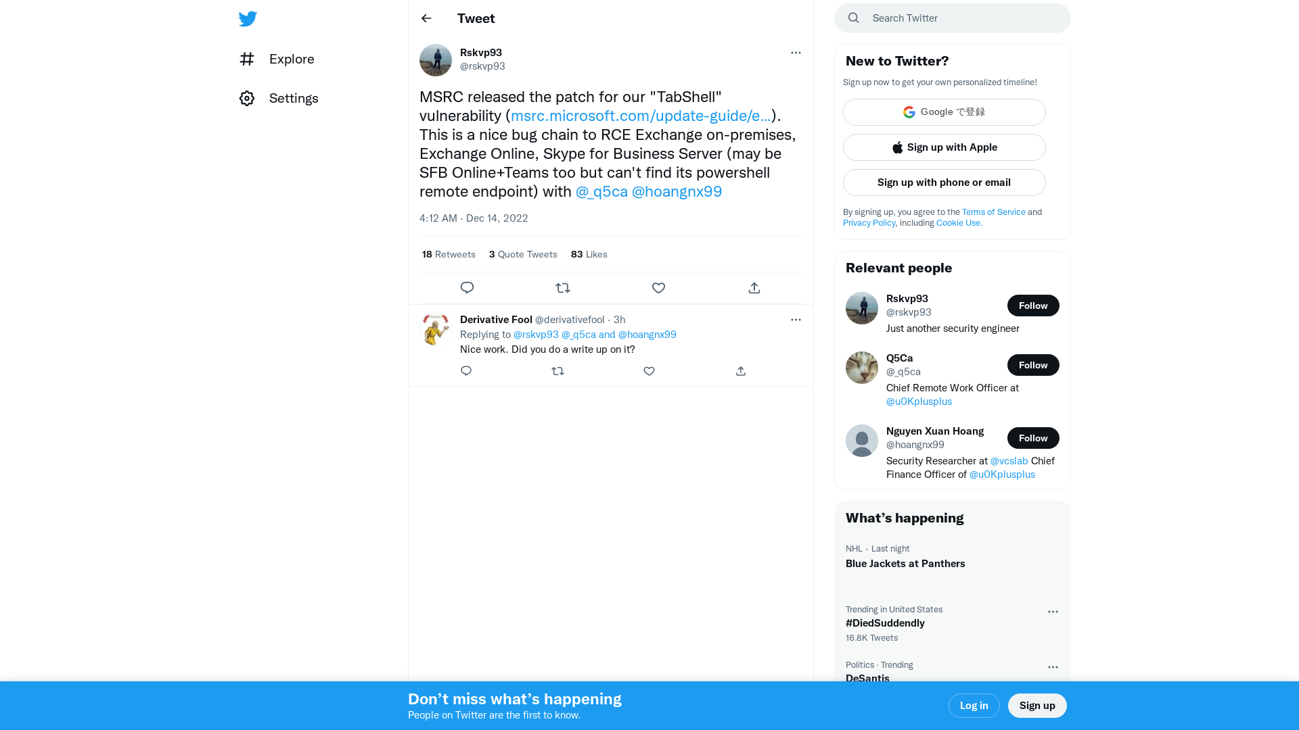Click the like heart icon on main tweet

tap(658, 287)
